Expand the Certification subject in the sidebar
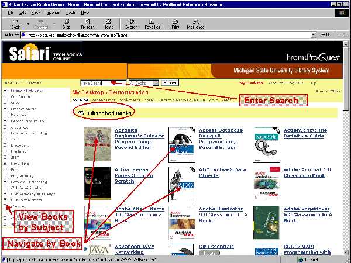351x263 pixels. click(5, 96)
